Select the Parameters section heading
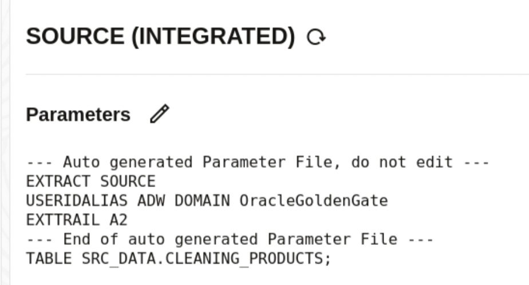Screen dimensions: 529x285 click(x=78, y=114)
